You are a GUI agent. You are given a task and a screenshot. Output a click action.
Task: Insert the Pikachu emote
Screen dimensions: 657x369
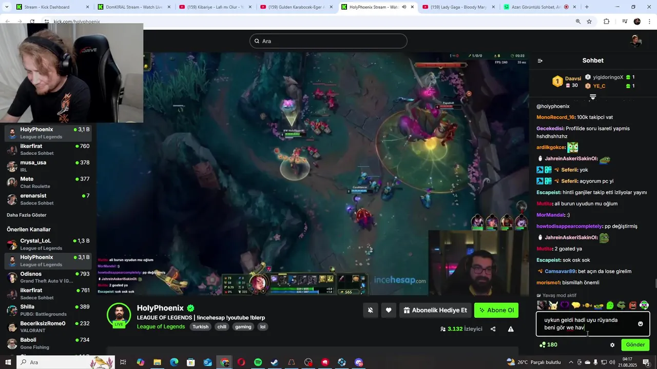click(553, 305)
